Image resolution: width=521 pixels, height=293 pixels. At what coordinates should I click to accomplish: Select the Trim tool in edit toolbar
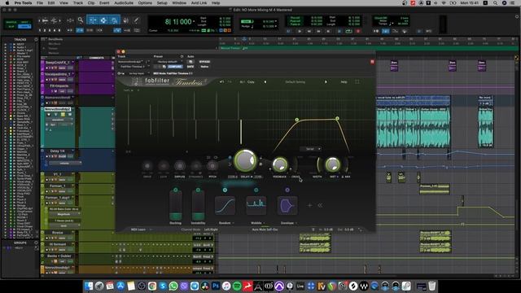tap(93, 20)
